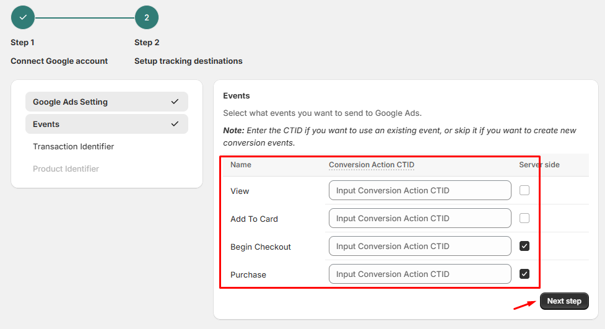Click checkmark icon beside Google Ads Setting
Screen dimensions: 605x329
[x=175, y=102]
